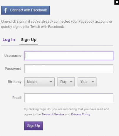
Task: Focus the Username text field
Action: point(69,56)
